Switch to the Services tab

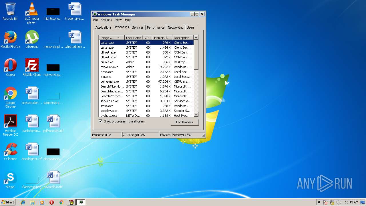pyautogui.click(x=138, y=27)
